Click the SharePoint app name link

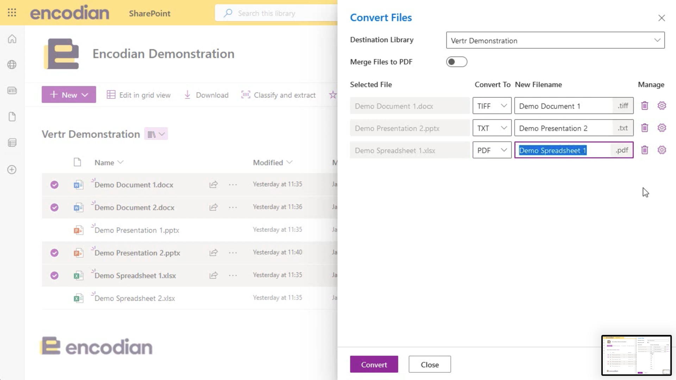pos(150,13)
